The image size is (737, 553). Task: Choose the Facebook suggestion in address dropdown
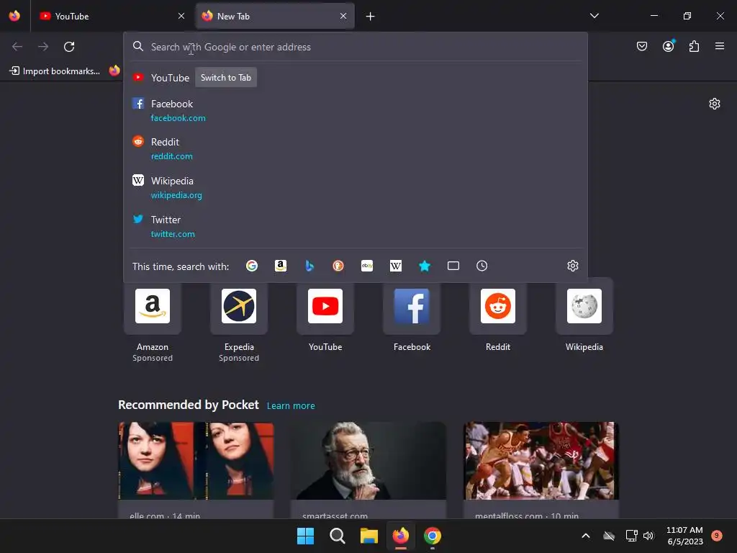pyautogui.click(x=356, y=110)
